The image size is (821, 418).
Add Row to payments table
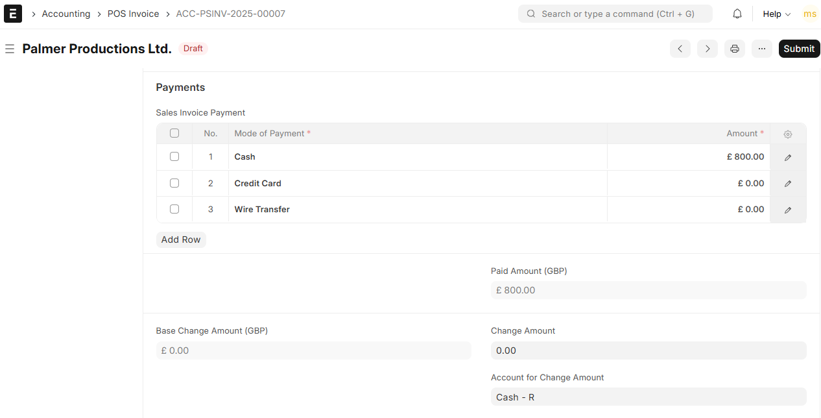[181, 240]
